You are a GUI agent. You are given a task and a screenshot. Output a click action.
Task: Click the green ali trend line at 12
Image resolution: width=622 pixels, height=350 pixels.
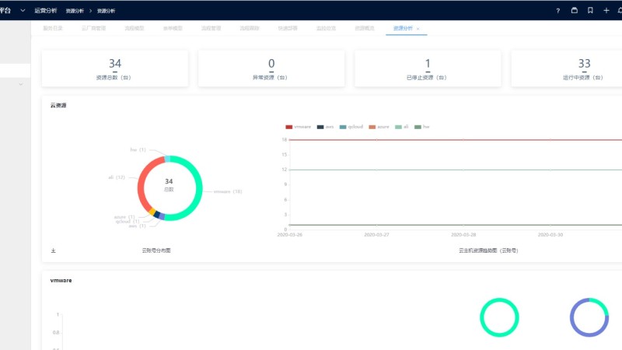[x=456, y=170]
